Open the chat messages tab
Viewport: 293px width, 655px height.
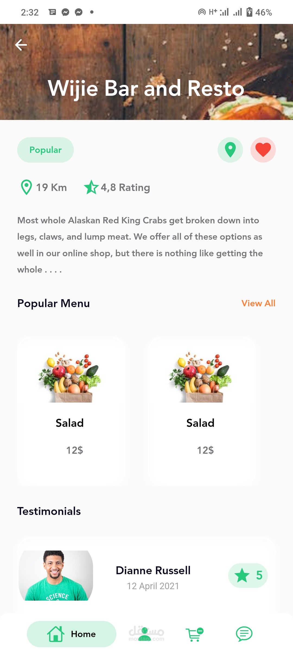tap(244, 634)
